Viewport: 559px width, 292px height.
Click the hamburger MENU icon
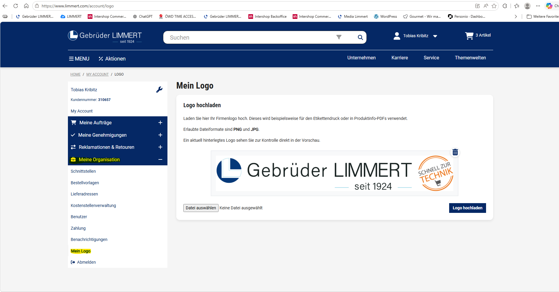71,59
